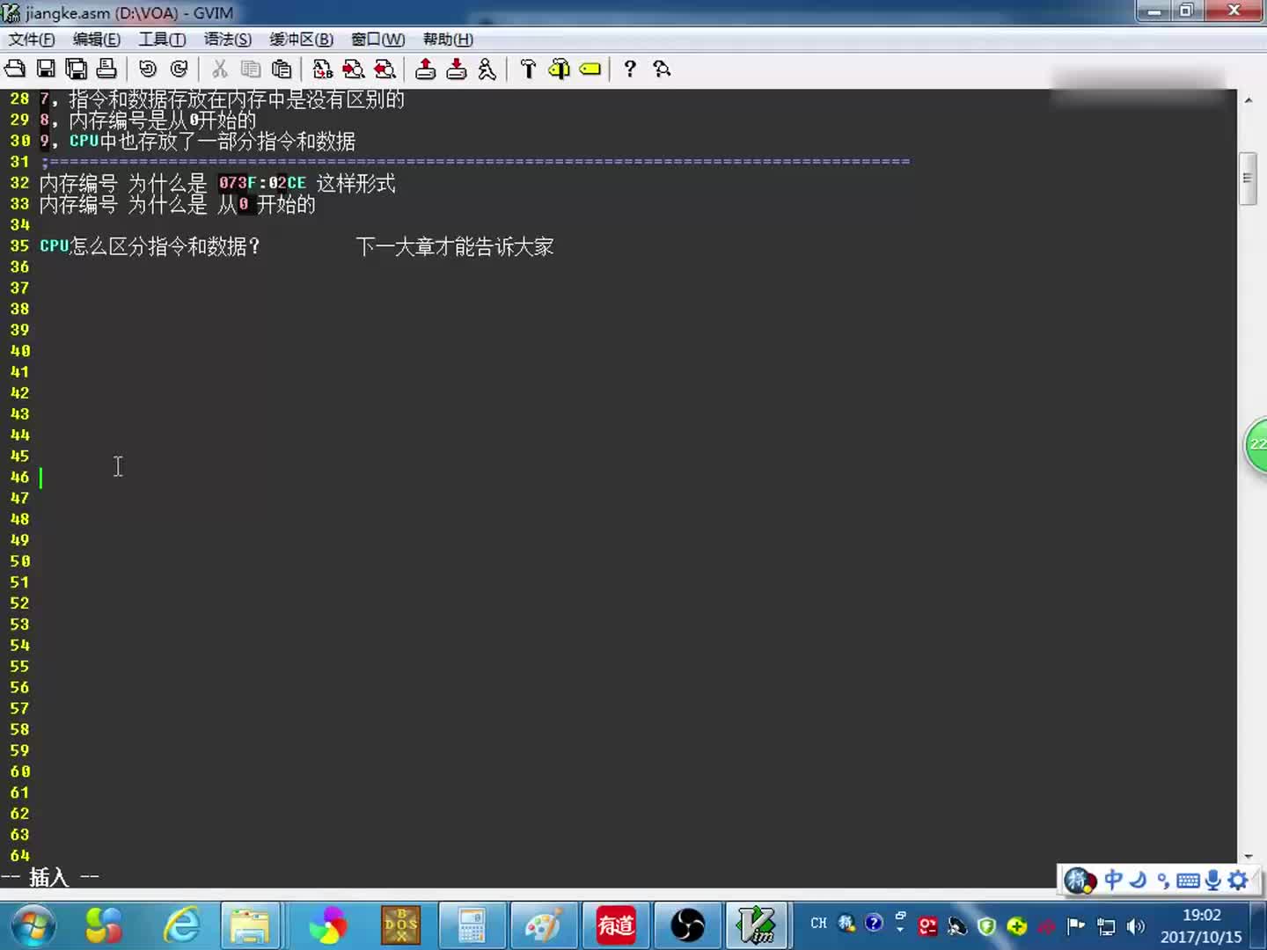Click the vertical scrollbar thumb

tap(1248, 179)
